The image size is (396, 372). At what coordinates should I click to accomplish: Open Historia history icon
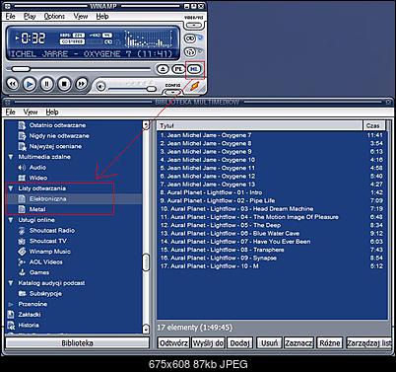[x=11, y=326]
